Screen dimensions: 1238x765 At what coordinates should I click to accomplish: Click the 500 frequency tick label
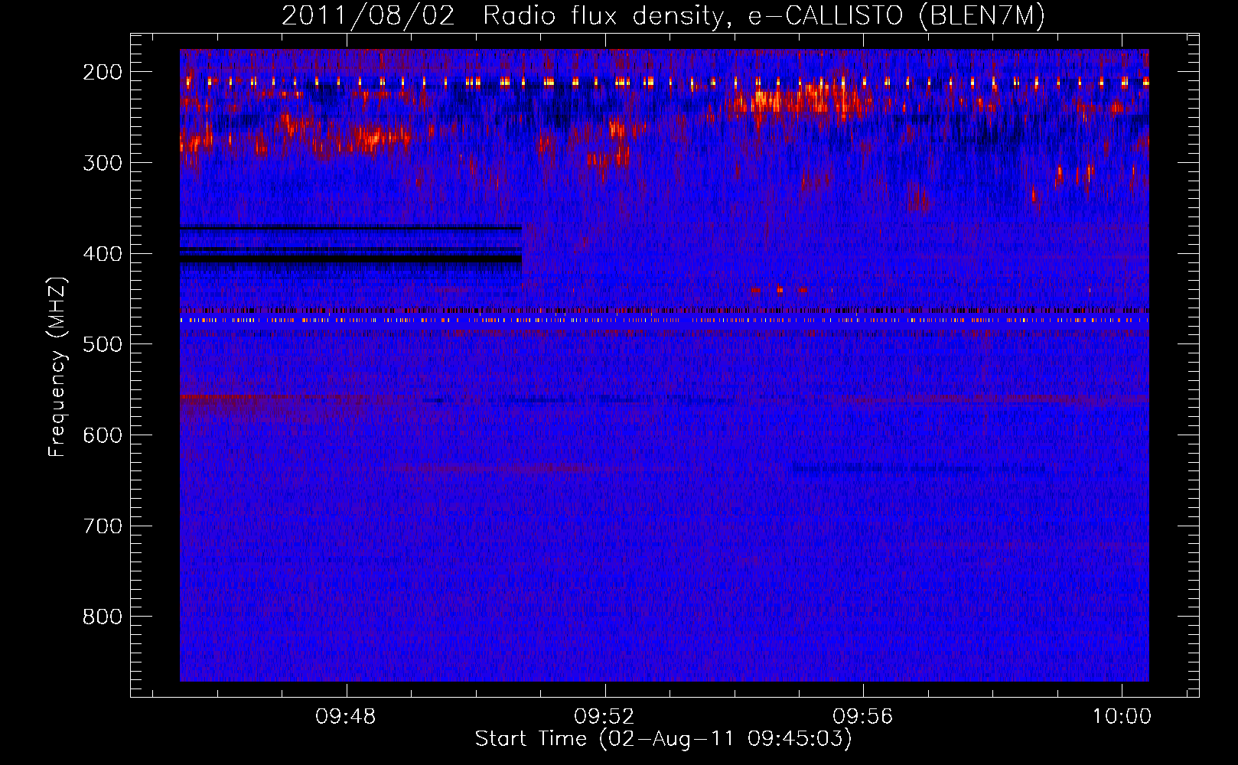point(102,344)
